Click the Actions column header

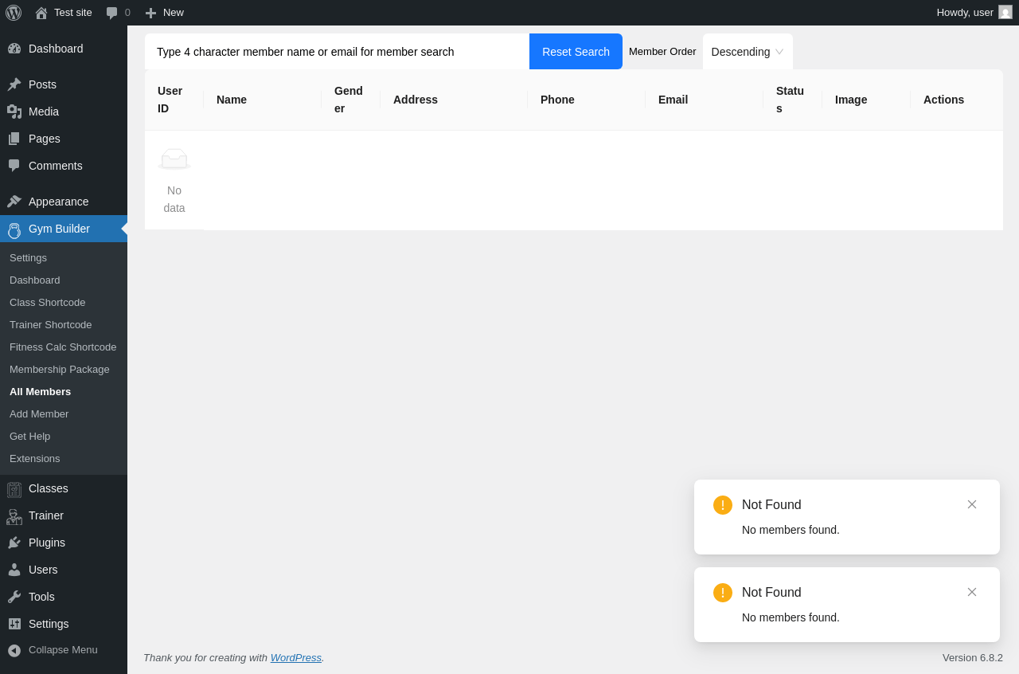point(957,100)
